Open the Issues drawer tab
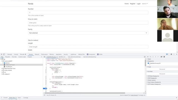The height and width of the screenshot is (100, 178). (x=19, y=97)
